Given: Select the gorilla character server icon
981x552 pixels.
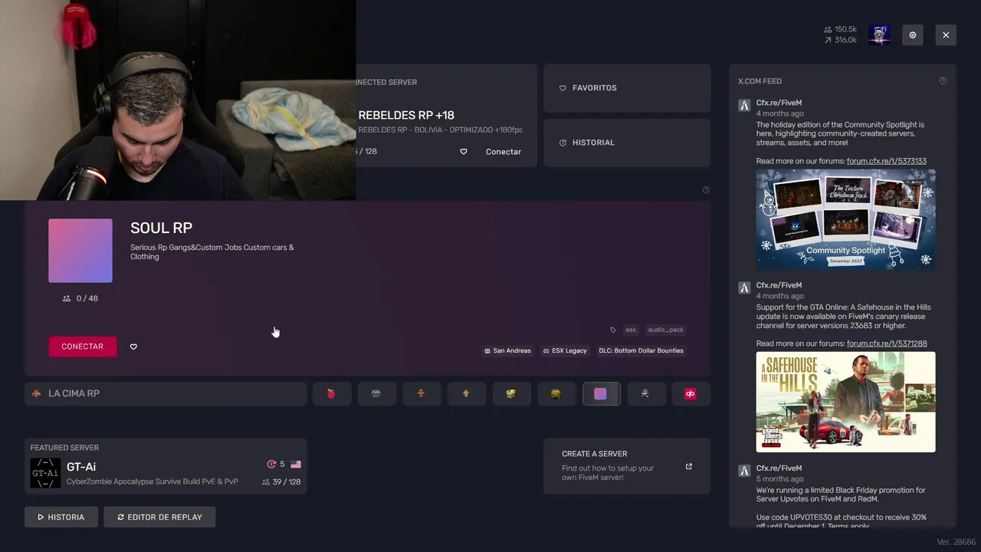Looking at the screenshot, I should 645,393.
